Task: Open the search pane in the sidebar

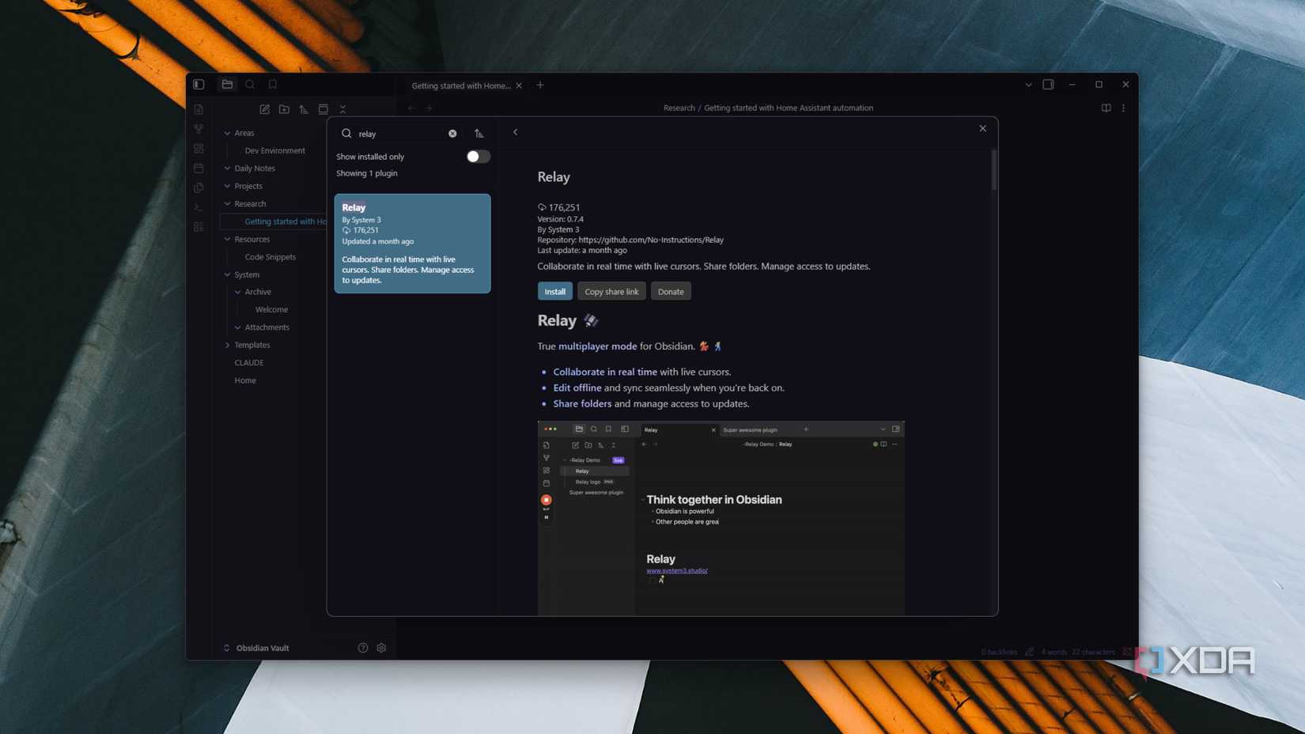Action: pyautogui.click(x=250, y=84)
